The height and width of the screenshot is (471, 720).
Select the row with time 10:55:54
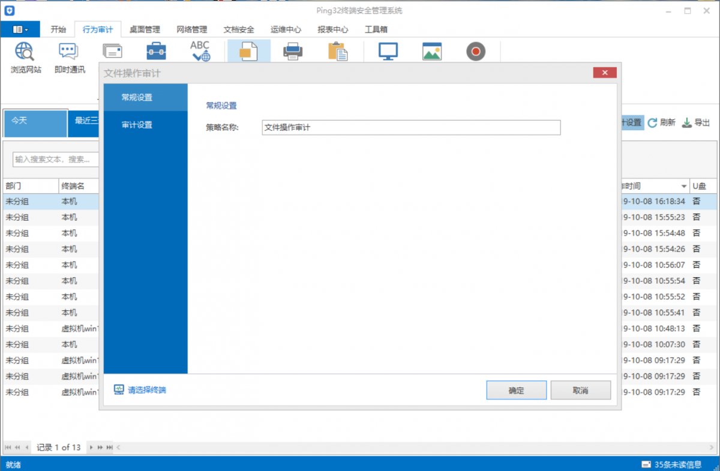click(x=360, y=281)
